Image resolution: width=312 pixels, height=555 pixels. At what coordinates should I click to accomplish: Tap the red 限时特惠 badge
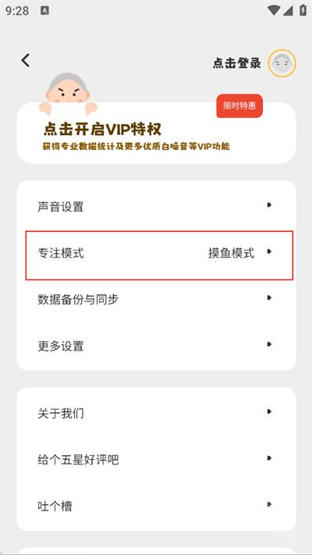tap(239, 106)
